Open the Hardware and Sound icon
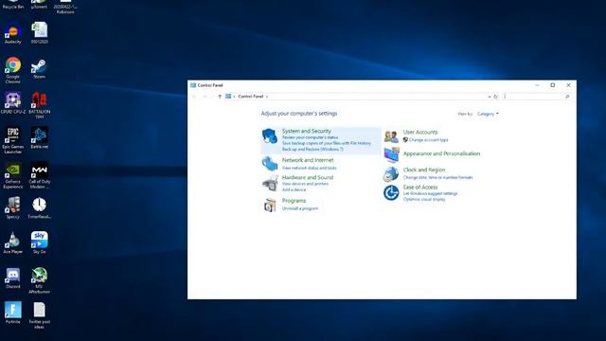The width and height of the screenshot is (606, 341). click(x=270, y=183)
